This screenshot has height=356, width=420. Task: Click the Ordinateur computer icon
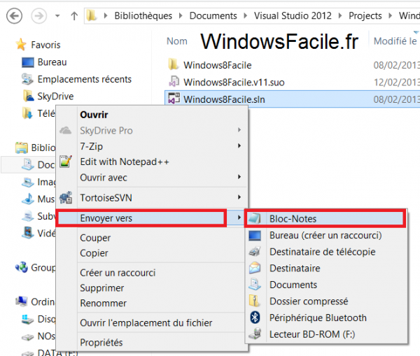(22, 301)
